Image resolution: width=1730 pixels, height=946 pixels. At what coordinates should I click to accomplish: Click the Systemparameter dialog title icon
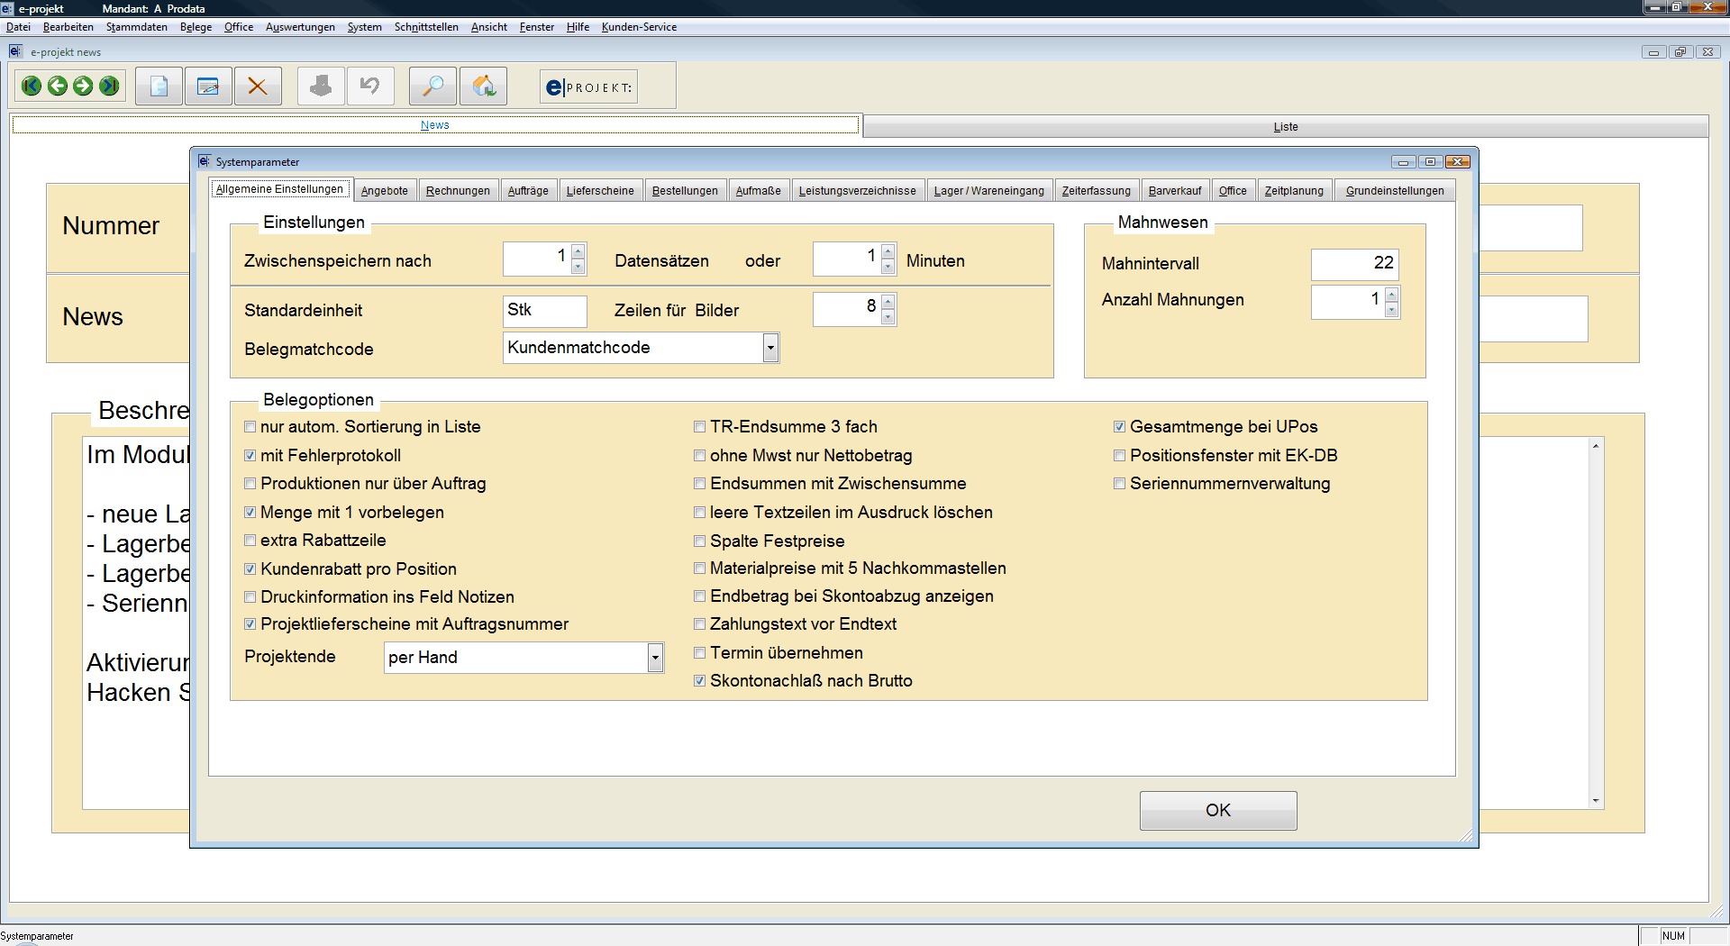point(205,161)
